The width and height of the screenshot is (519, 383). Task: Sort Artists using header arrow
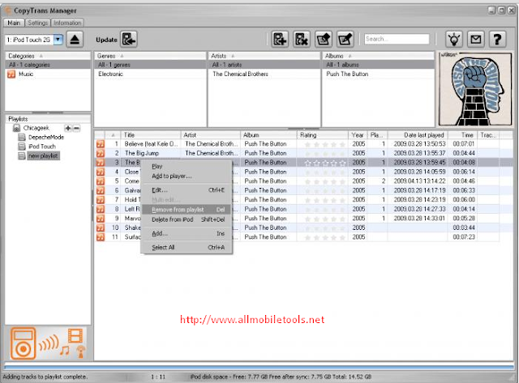[x=233, y=56]
